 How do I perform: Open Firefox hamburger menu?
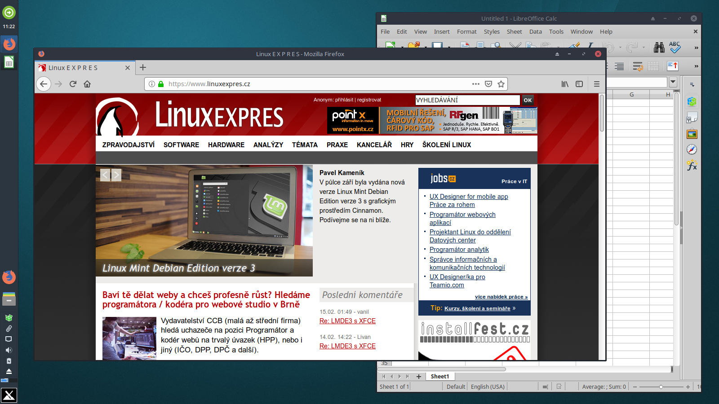coord(597,84)
